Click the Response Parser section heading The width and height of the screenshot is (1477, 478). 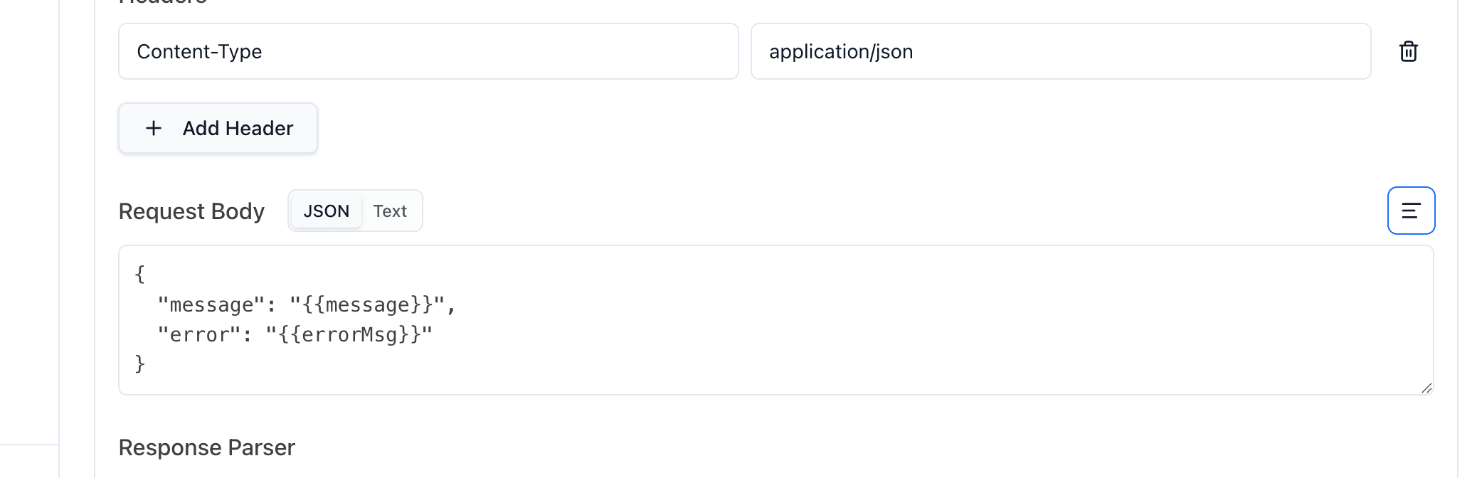pos(206,448)
